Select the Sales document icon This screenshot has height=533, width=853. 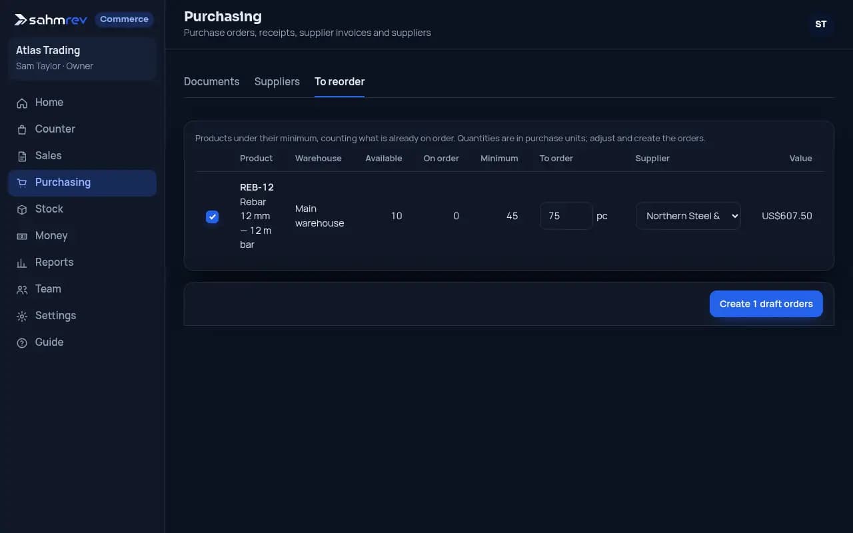coord(22,156)
